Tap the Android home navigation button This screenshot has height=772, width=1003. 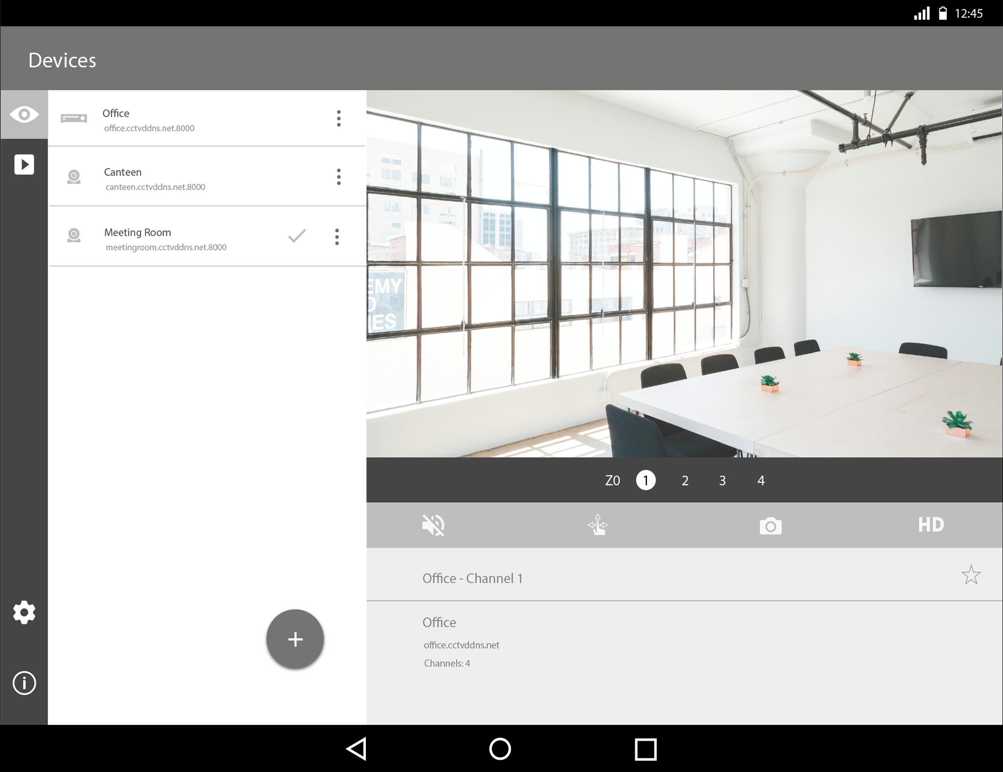point(500,749)
